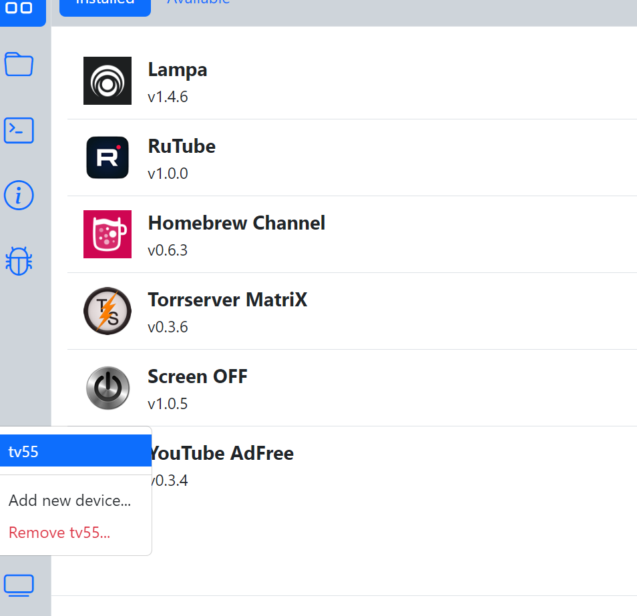Open the Debug bug sidebar icon

point(19,261)
